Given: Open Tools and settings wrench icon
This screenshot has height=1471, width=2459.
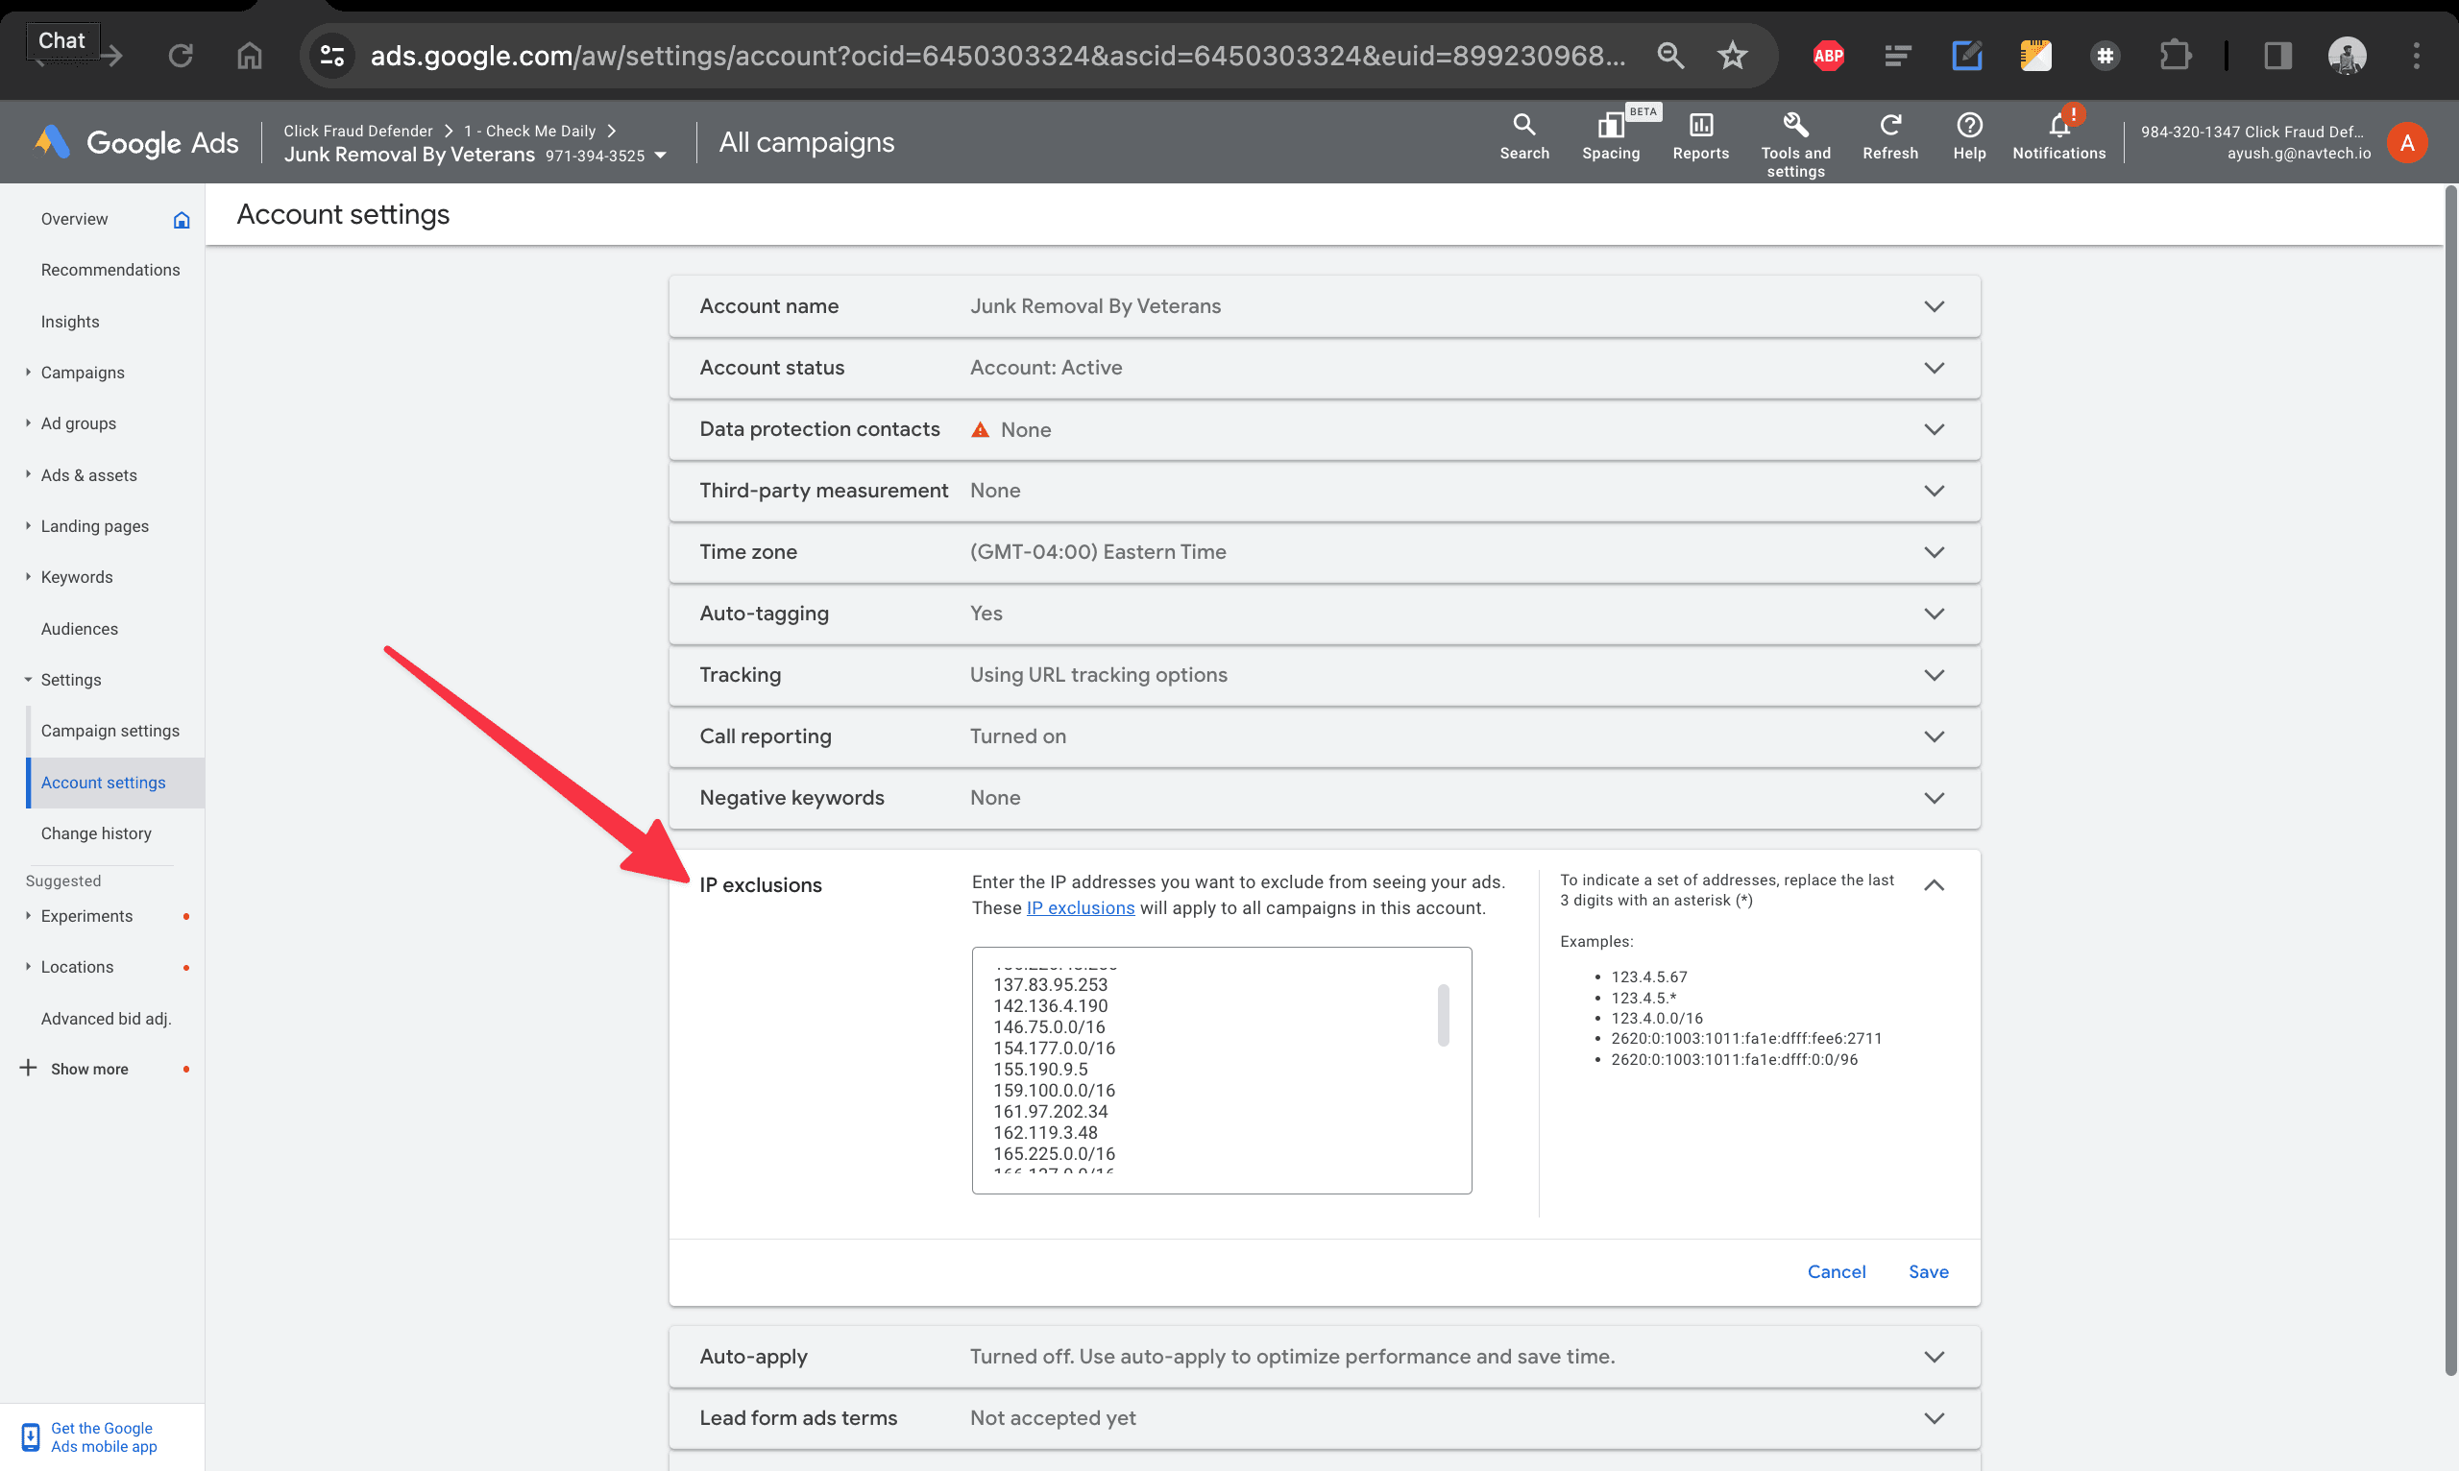Looking at the screenshot, I should tap(1794, 126).
